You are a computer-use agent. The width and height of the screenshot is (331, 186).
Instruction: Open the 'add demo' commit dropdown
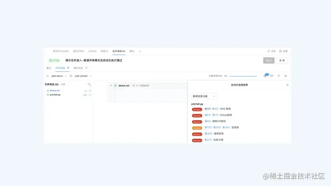click(x=59, y=76)
